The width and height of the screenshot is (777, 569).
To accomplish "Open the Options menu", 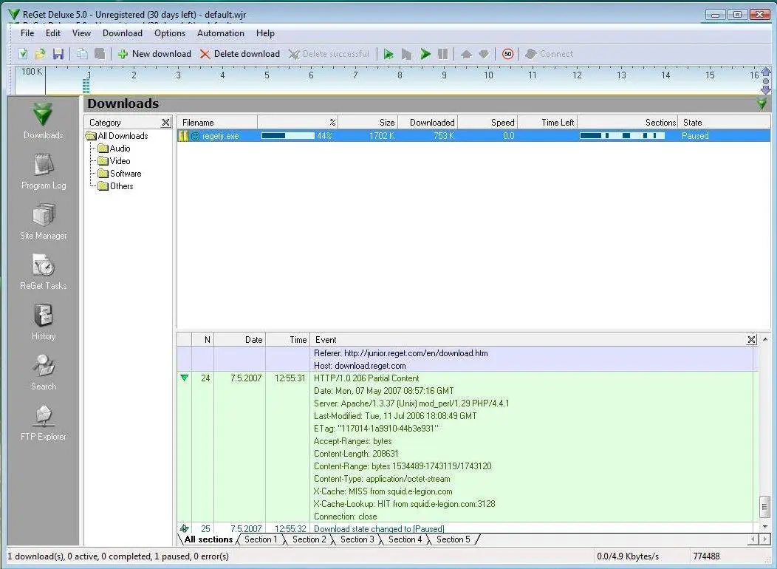I will (x=170, y=33).
